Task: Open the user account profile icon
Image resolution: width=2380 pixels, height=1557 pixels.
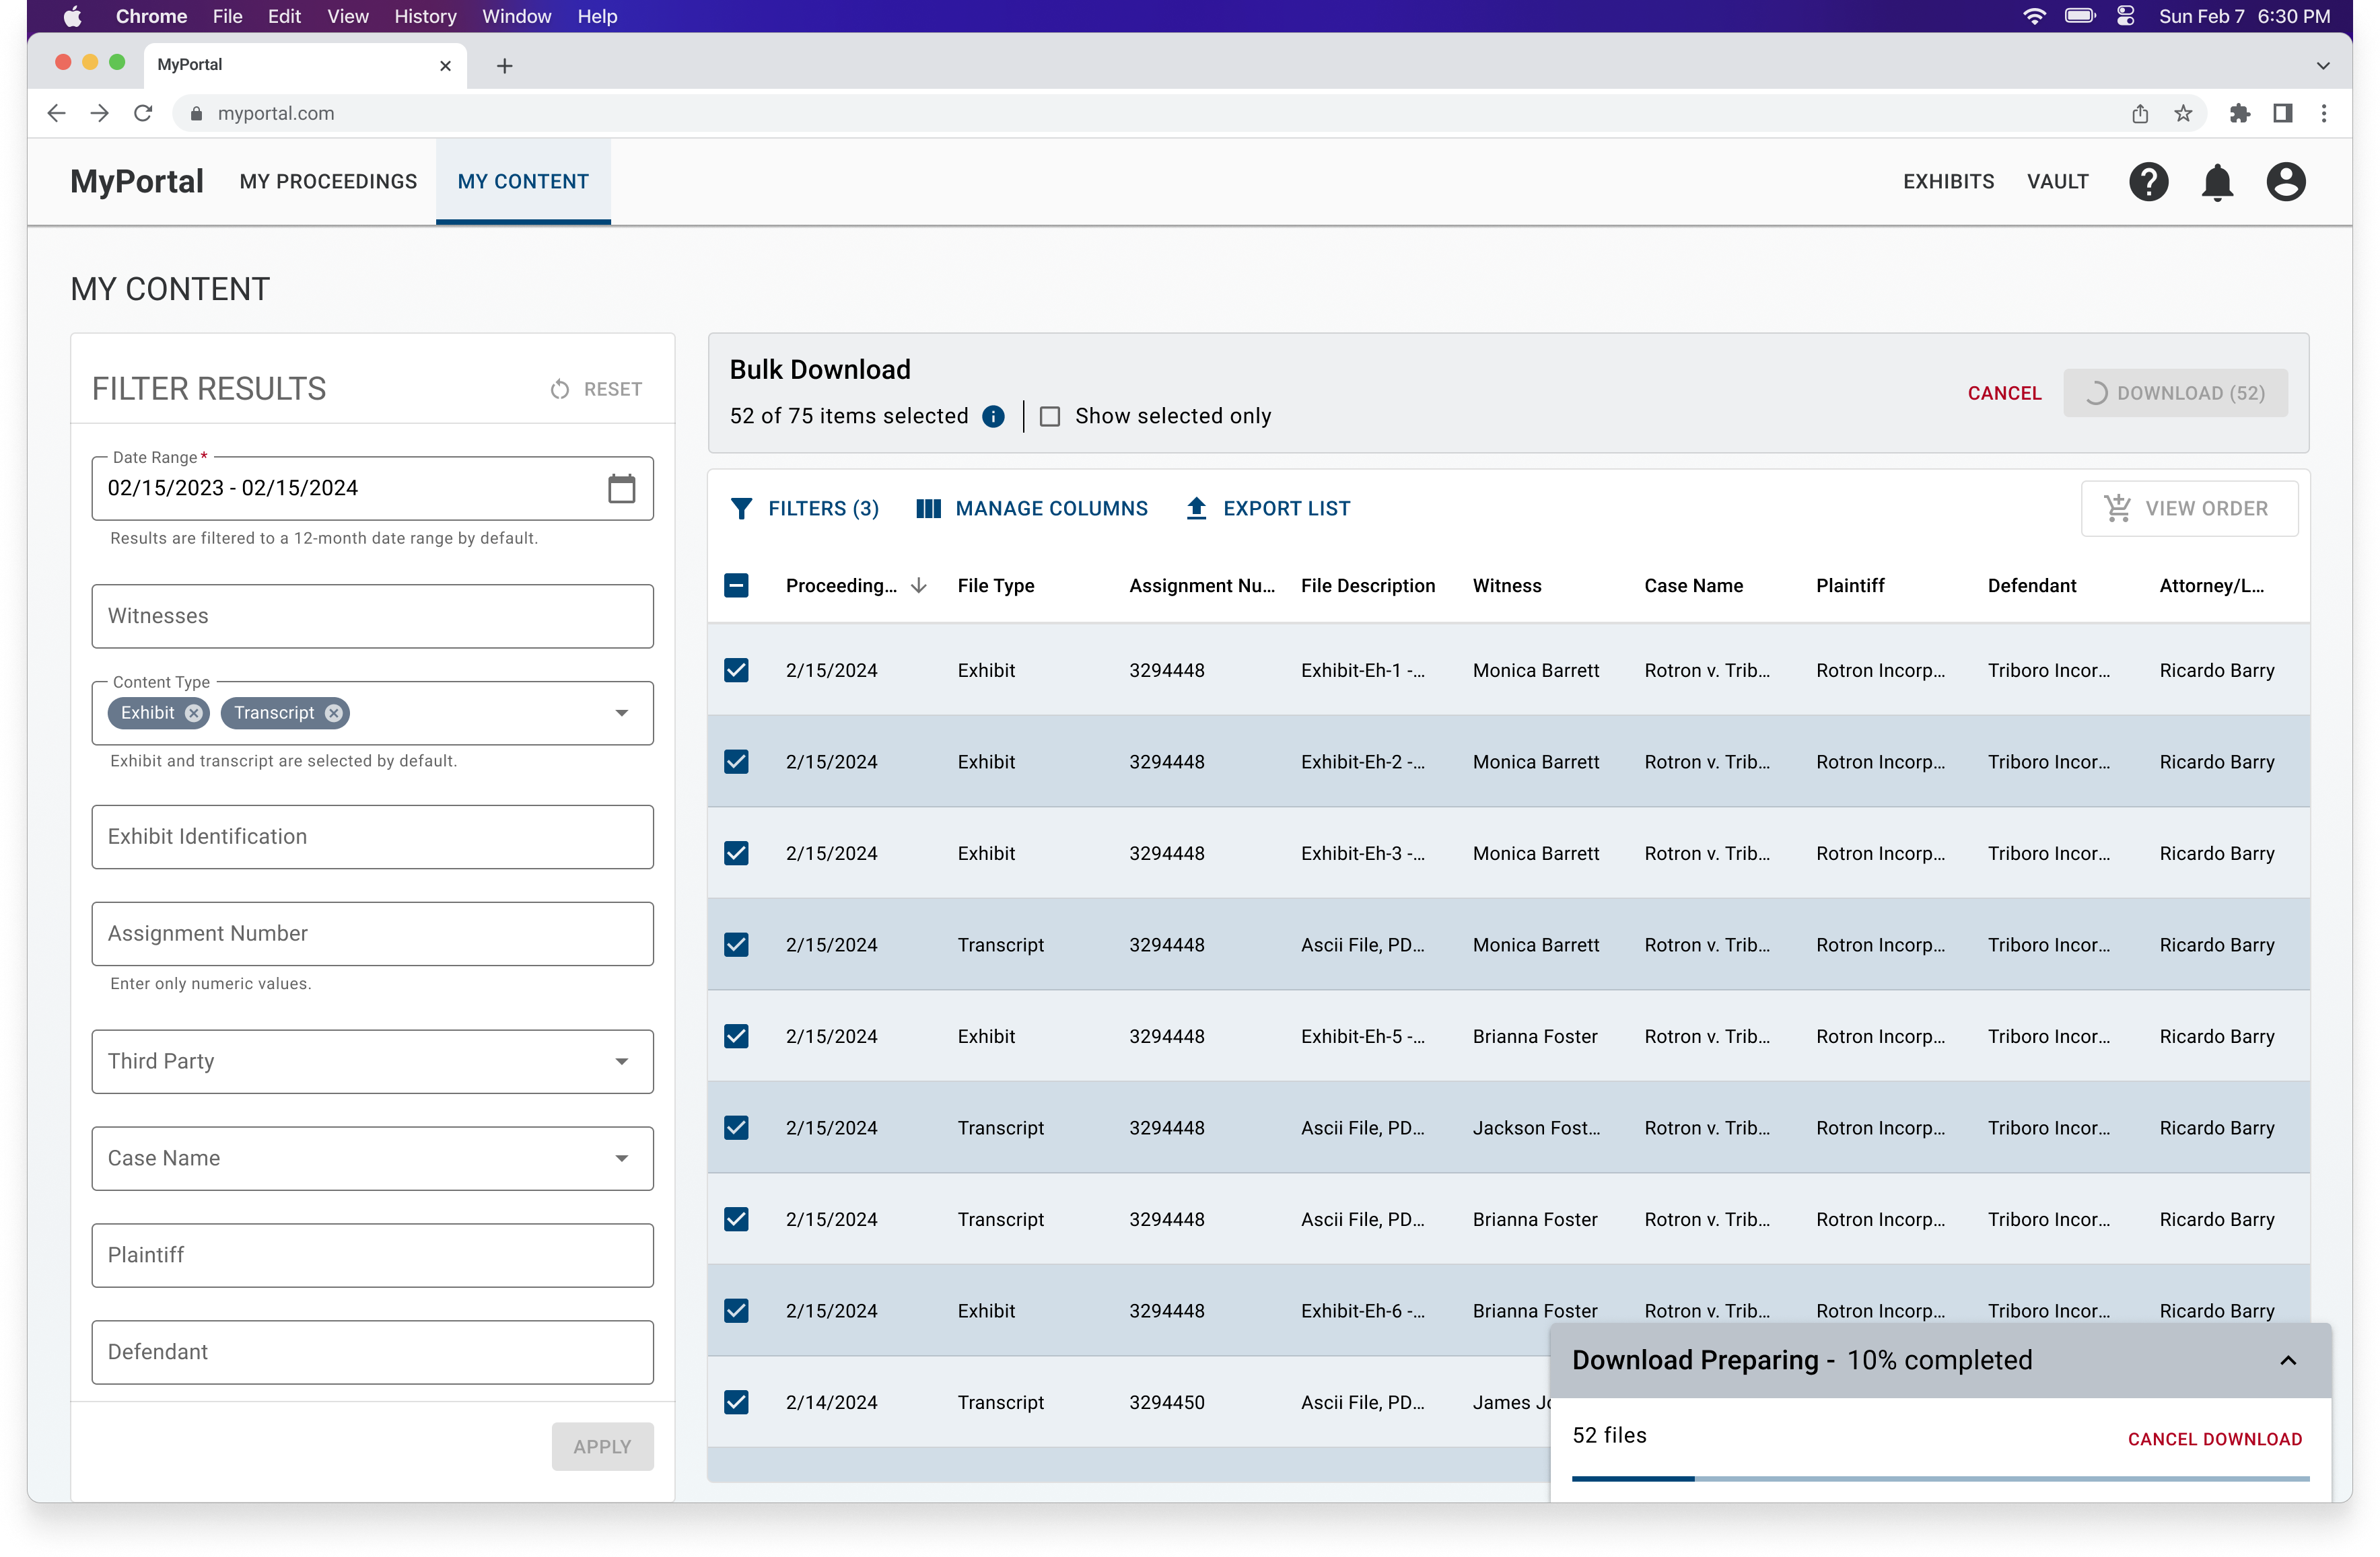Action: (2286, 182)
